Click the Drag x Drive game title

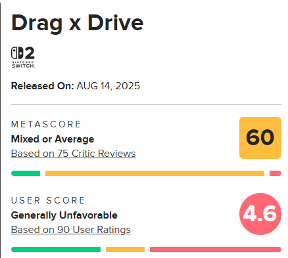(78, 23)
